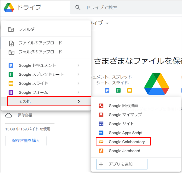Click 15 GB 中 159 バイト を使用 text
This screenshot has height=173, width=182.
(x=28, y=129)
